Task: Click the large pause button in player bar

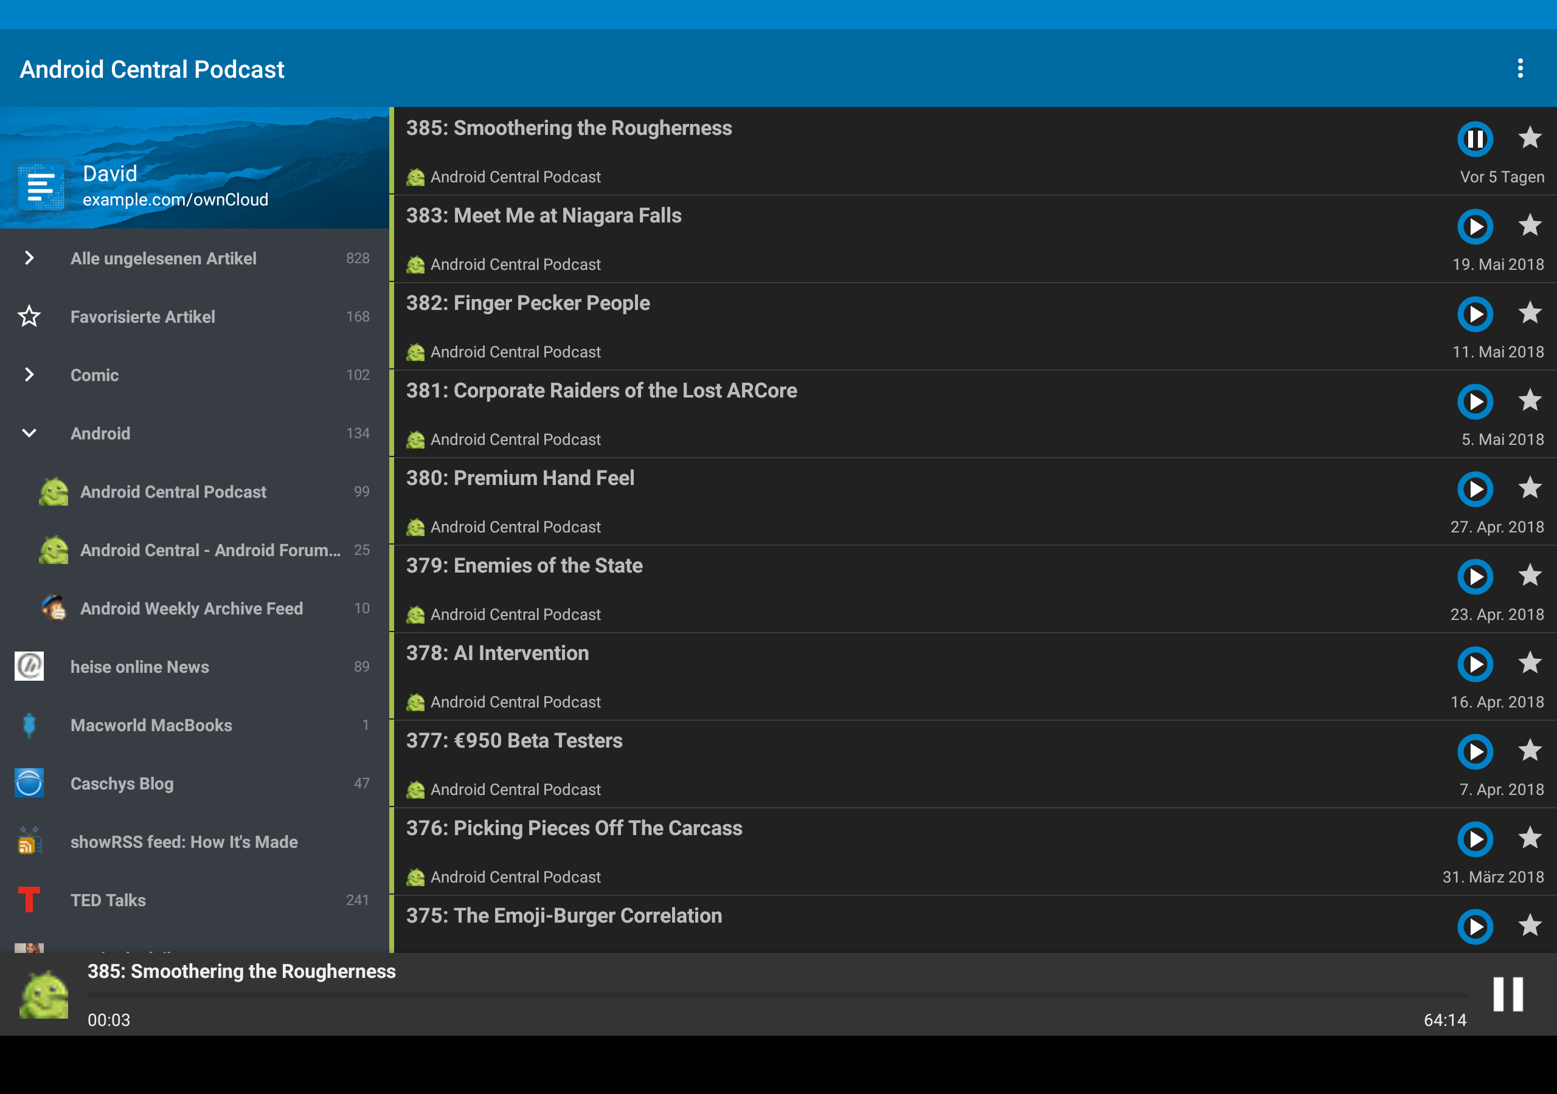Action: (1508, 994)
